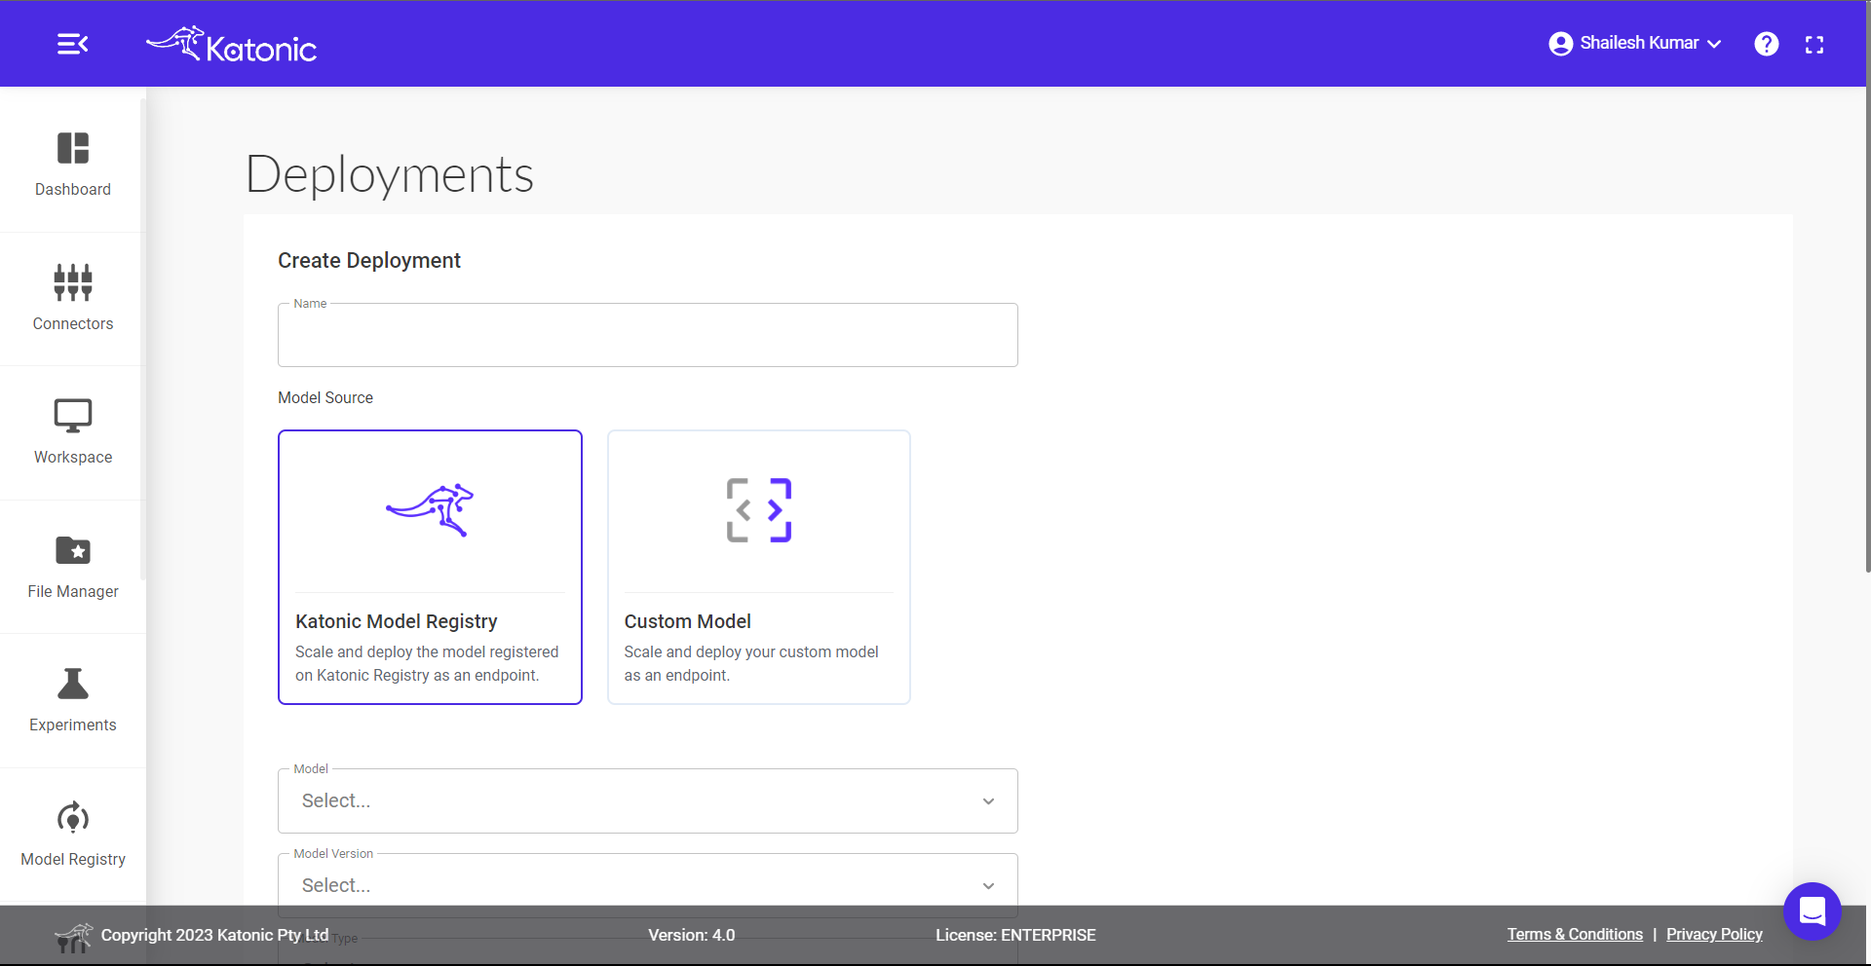Go to Model Registry menu label
Image resolution: width=1871 pixels, height=966 pixels.
pyautogui.click(x=73, y=859)
